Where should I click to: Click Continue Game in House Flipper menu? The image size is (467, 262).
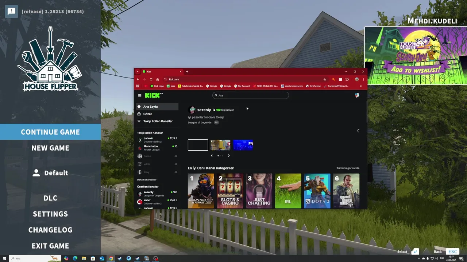(x=50, y=132)
